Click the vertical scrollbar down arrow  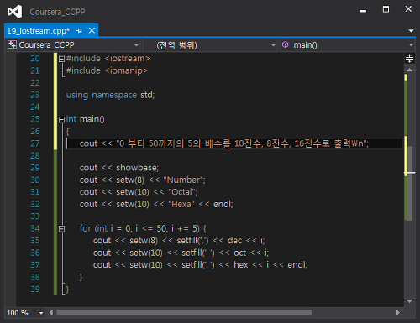(409, 301)
